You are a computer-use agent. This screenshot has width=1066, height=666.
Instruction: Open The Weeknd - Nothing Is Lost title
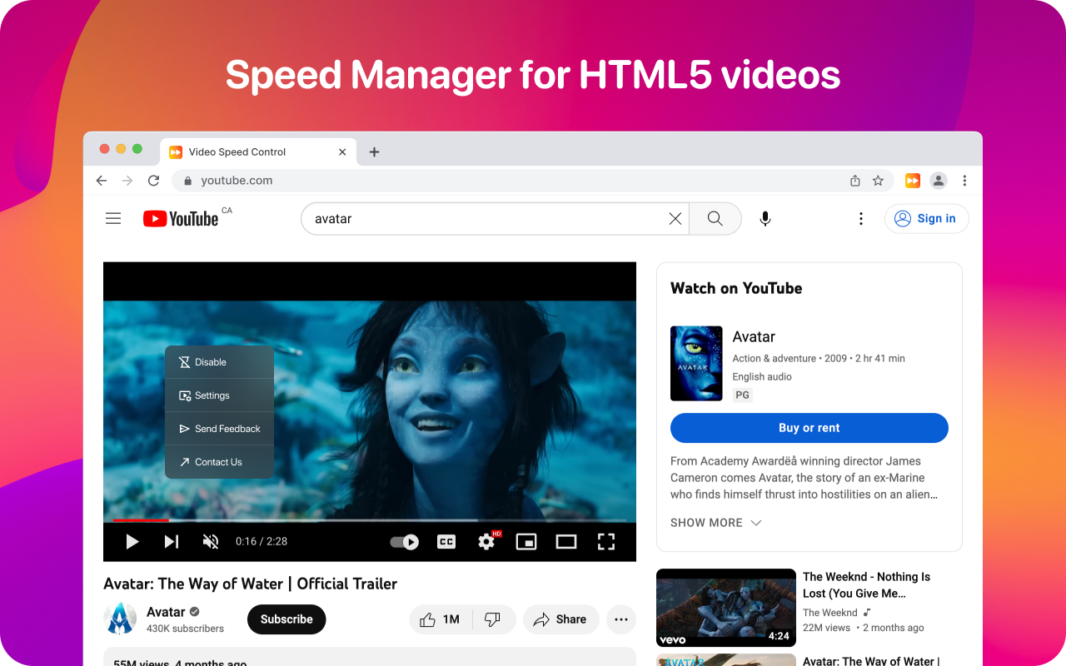866,585
